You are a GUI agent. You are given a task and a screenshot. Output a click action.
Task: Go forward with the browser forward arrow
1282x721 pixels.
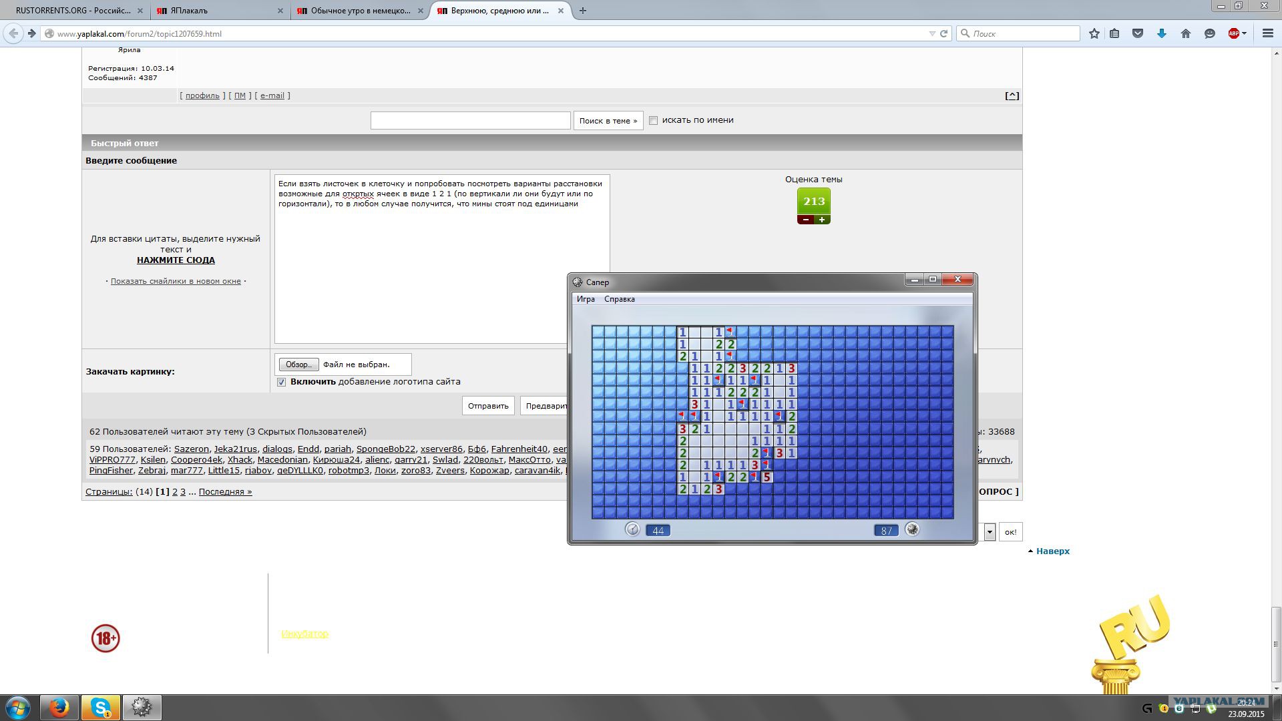pyautogui.click(x=31, y=33)
